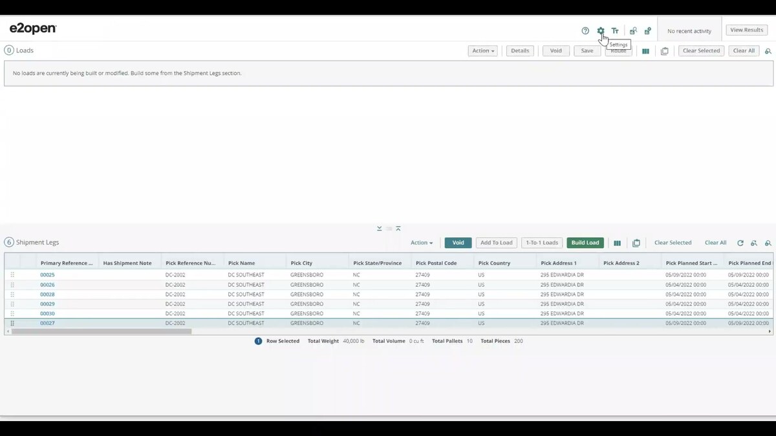The image size is (776, 436).
Task: Open the Settings gear icon
Action: 601,31
